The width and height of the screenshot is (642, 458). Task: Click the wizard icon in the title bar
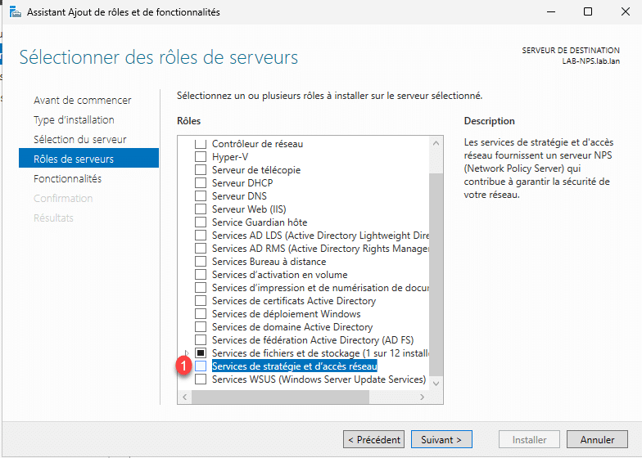point(15,12)
